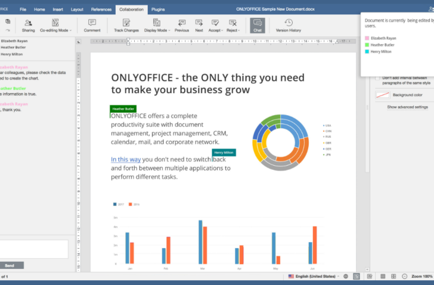The height and width of the screenshot is (285, 434).
Task: Go to the Previous change
Action: point(182,26)
